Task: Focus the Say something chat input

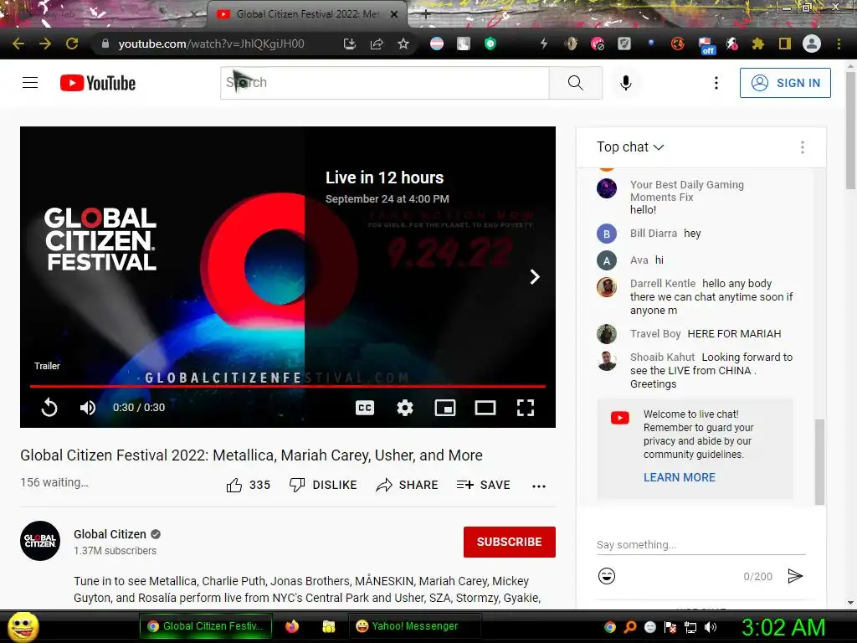Action: (x=701, y=545)
